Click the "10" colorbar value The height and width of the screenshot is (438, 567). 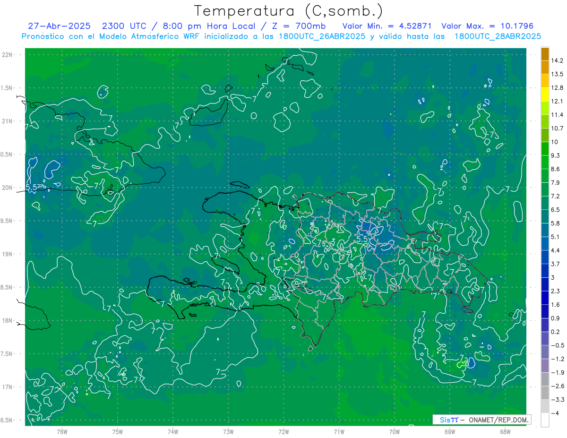[555, 142]
